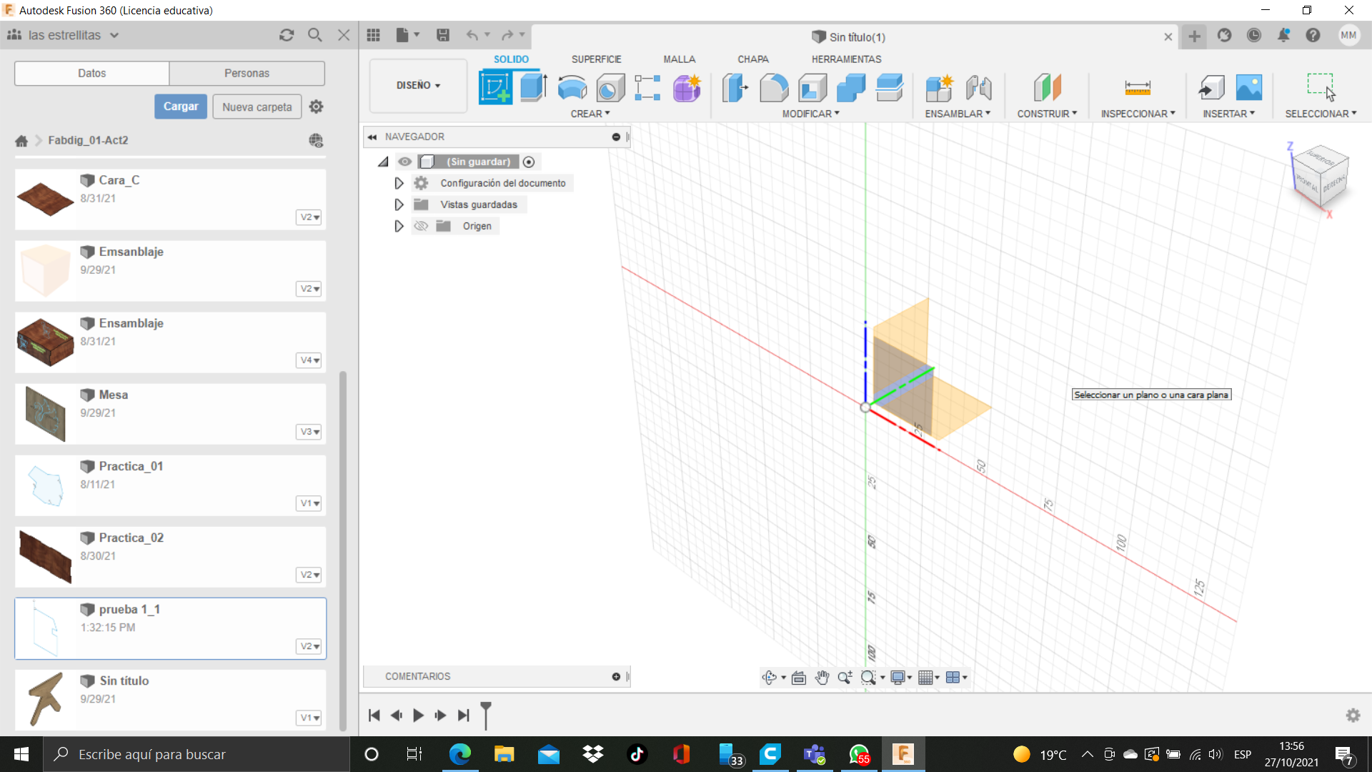Open the Mesa design thumbnail

click(45, 414)
